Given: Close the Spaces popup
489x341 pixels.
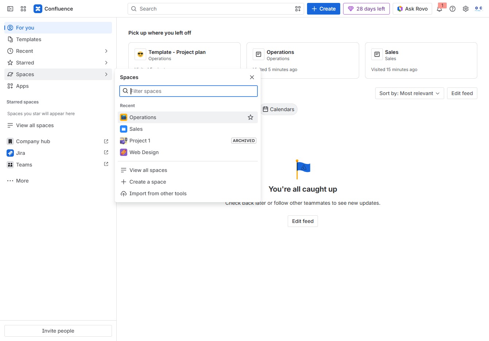Looking at the screenshot, I should click(x=252, y=77).
